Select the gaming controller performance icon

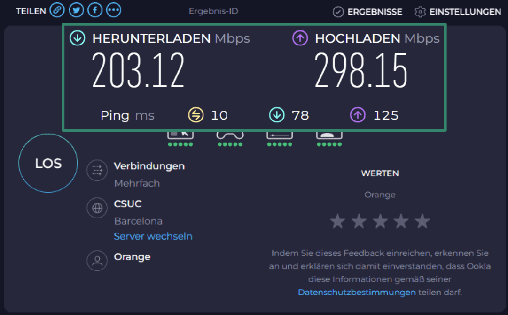(x=229, y=136)
